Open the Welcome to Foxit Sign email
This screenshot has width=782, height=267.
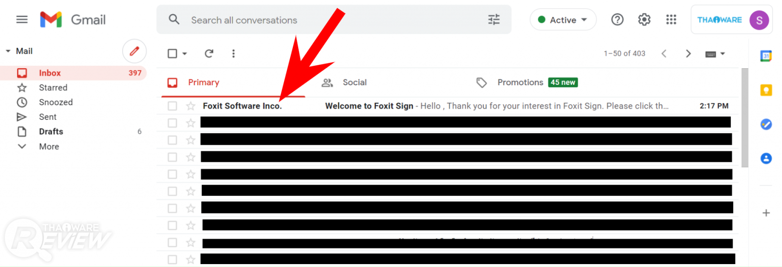(x=440, y=106)
